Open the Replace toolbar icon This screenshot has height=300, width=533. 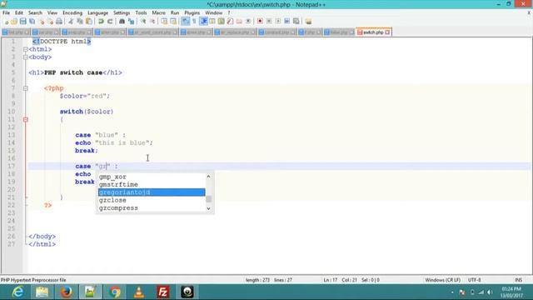pyautogui.click(x=131, y=22)
